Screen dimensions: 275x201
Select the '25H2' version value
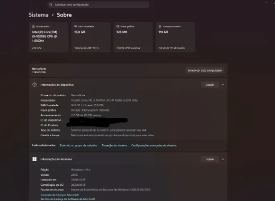pos(74,174)
